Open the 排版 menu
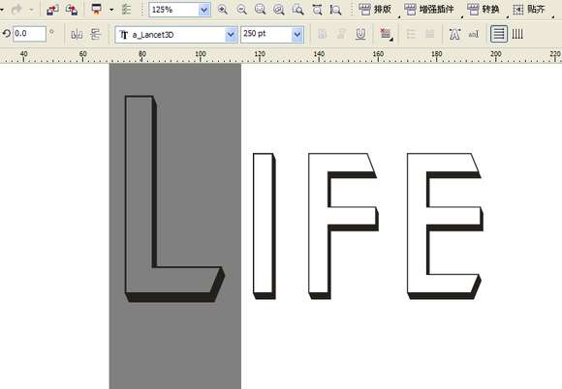The image size is (562, 389). coord(375,10)
